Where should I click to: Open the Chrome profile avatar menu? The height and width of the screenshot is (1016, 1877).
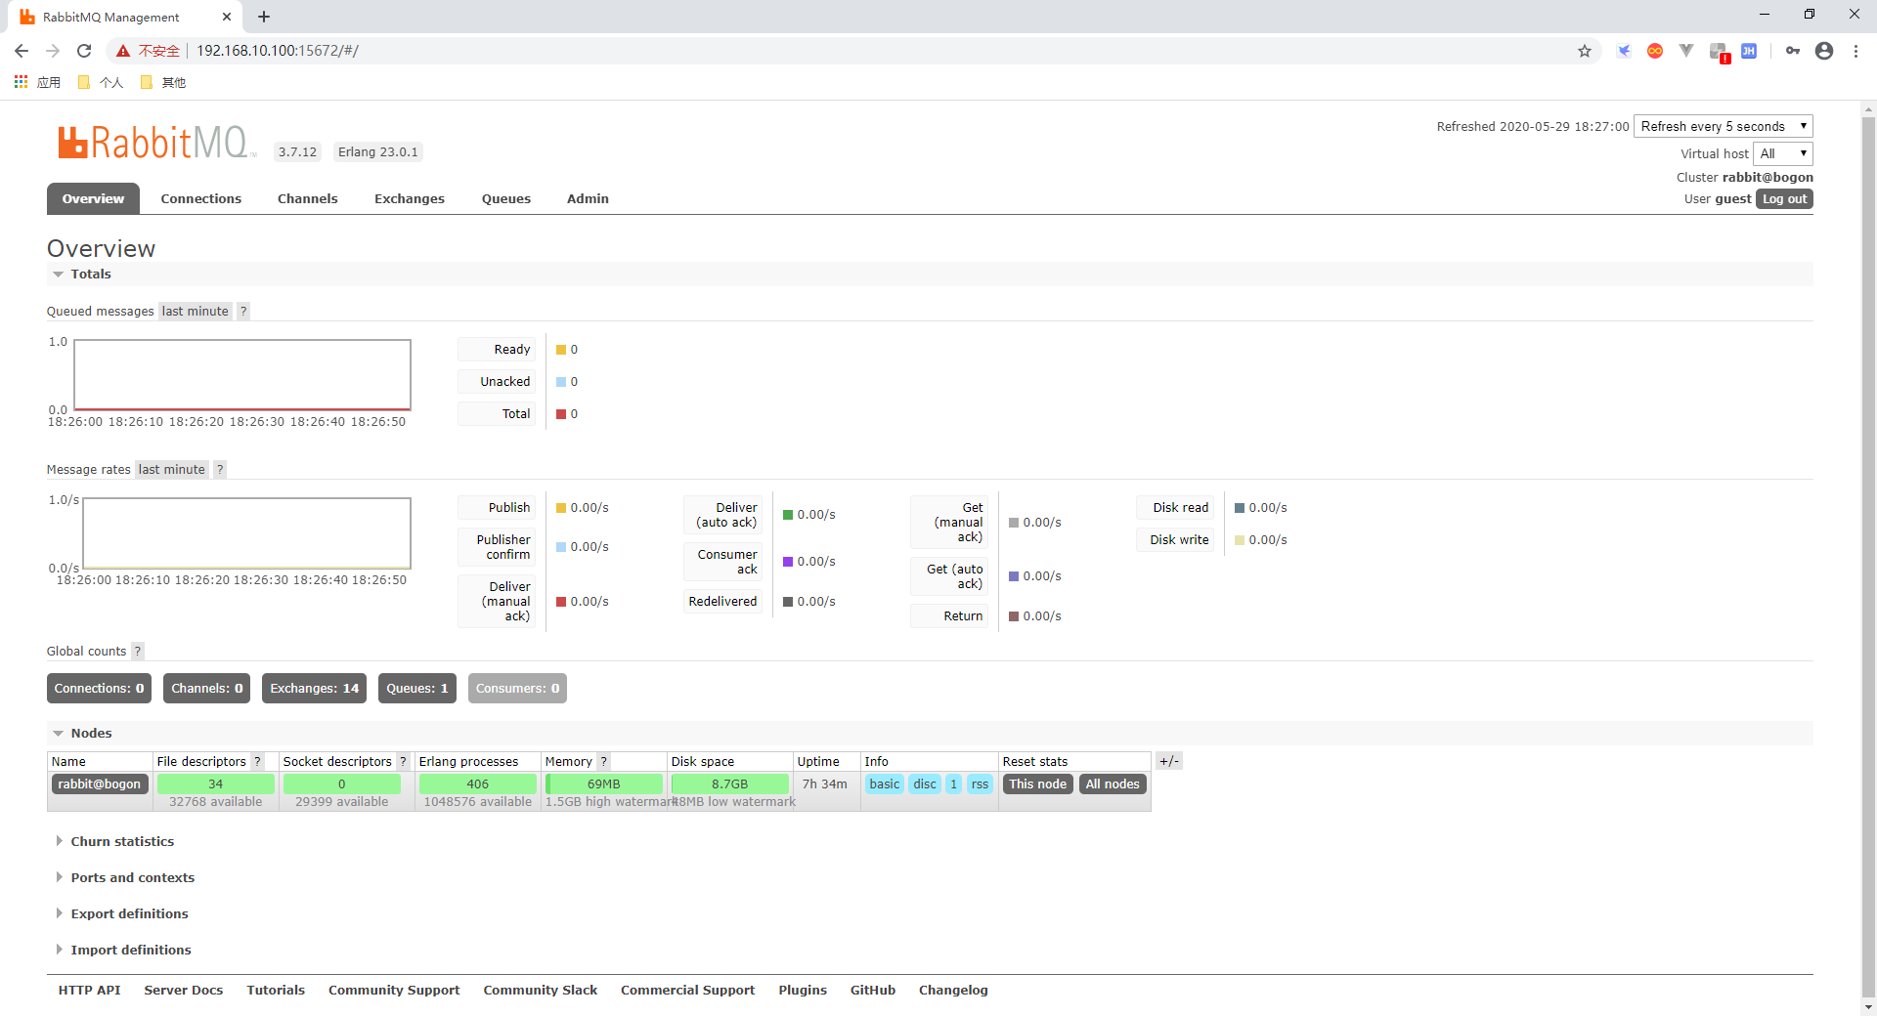pos(1824,51)
